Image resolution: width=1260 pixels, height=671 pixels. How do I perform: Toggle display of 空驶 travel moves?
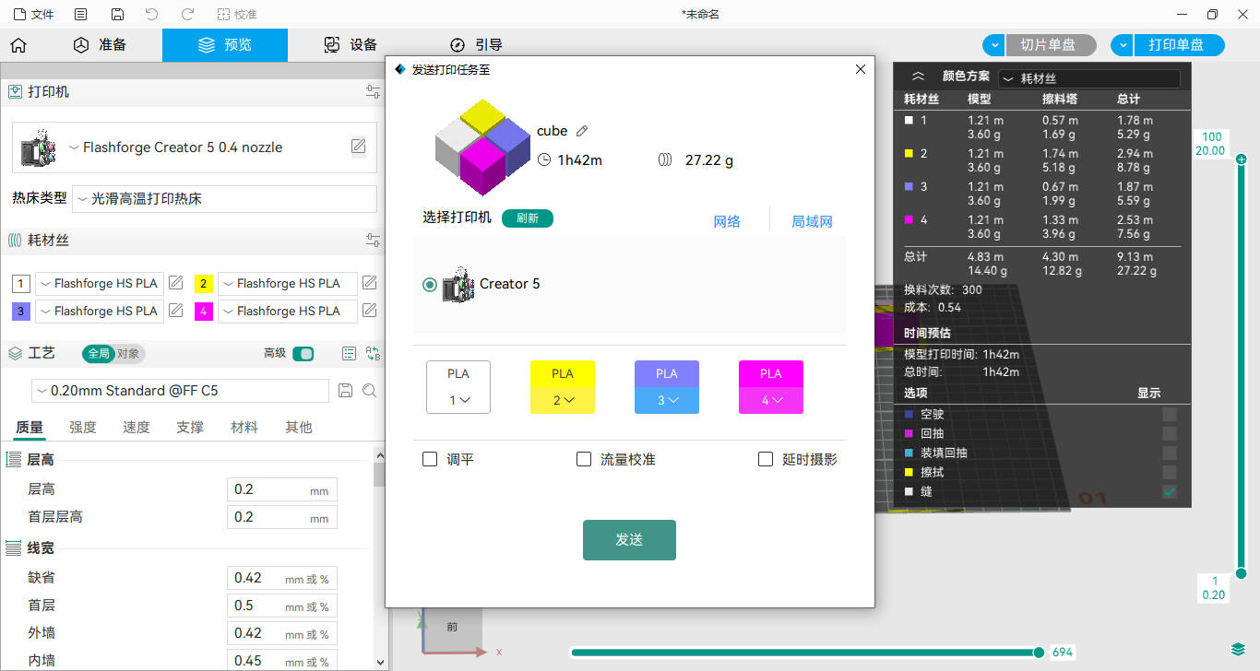[x=1170, y=415]
